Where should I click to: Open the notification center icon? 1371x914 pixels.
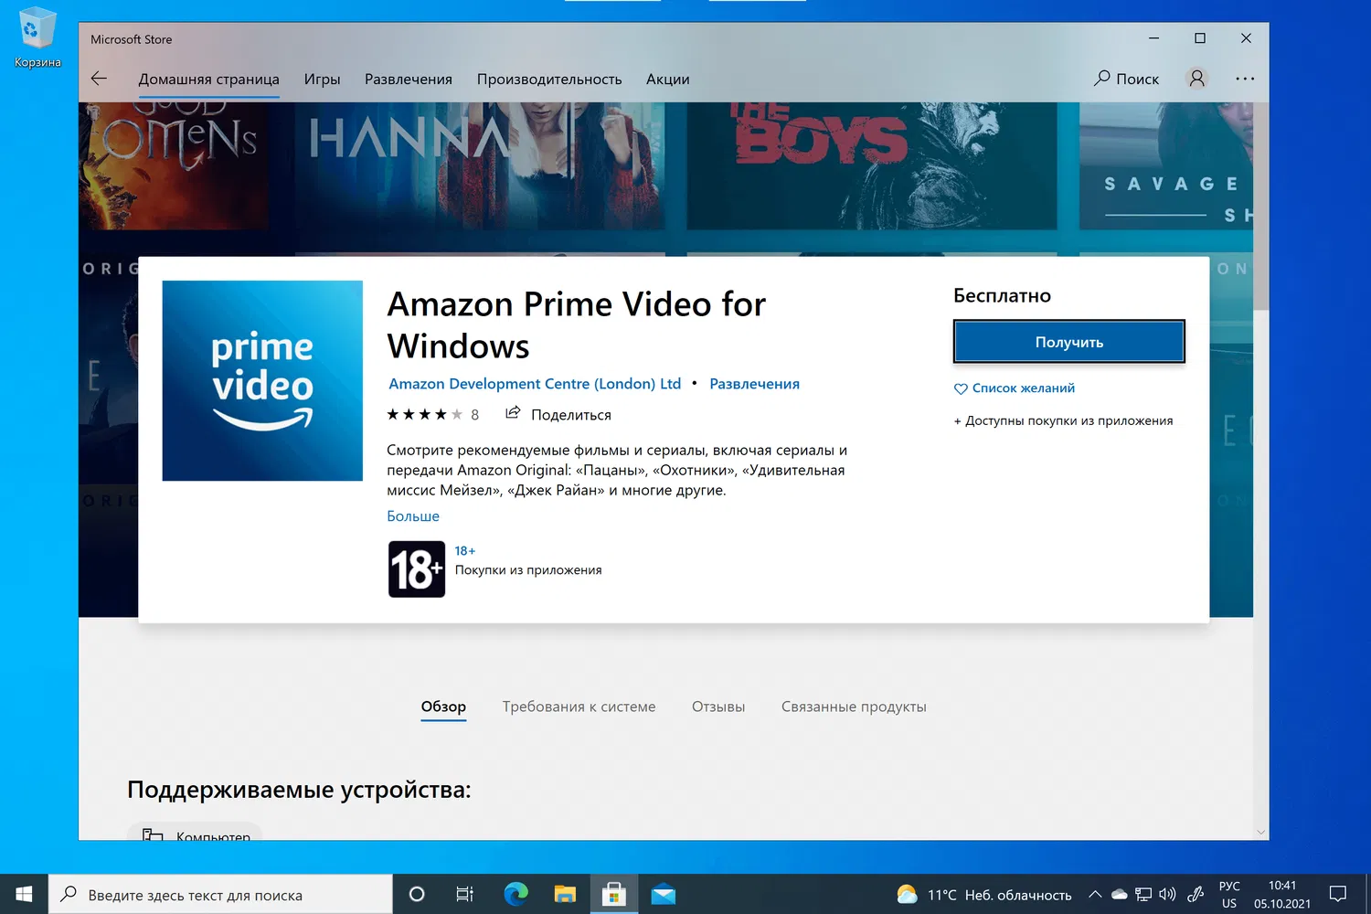pos(1338,894)
